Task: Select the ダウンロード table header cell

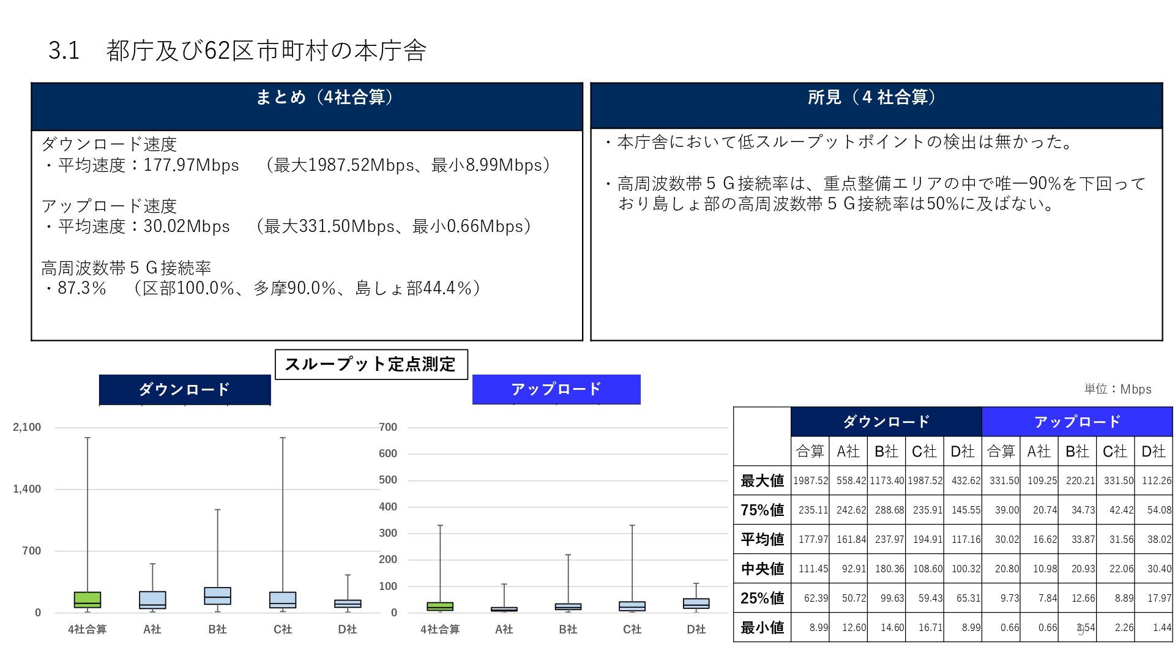Action: pyautogui.click(x=886, y=422)
